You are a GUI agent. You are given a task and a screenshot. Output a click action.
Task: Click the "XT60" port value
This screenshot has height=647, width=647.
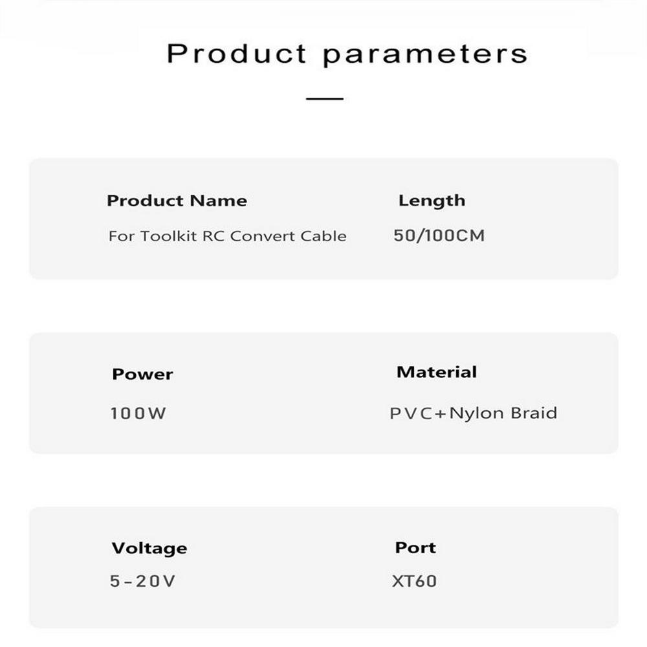coord(414,581)
